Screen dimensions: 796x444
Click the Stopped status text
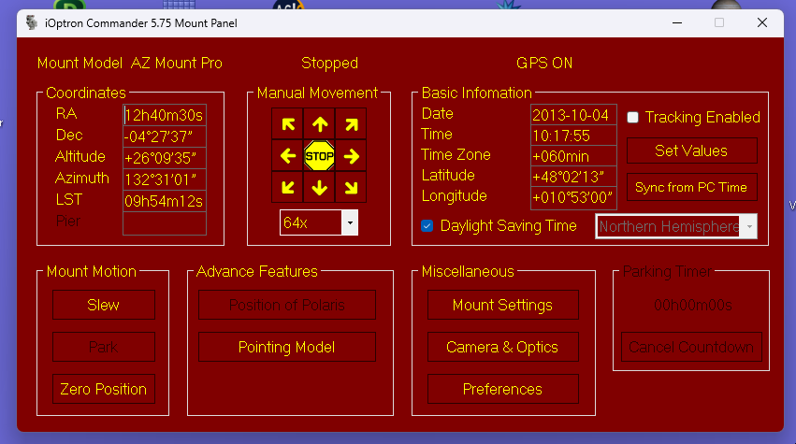[329, 63]
